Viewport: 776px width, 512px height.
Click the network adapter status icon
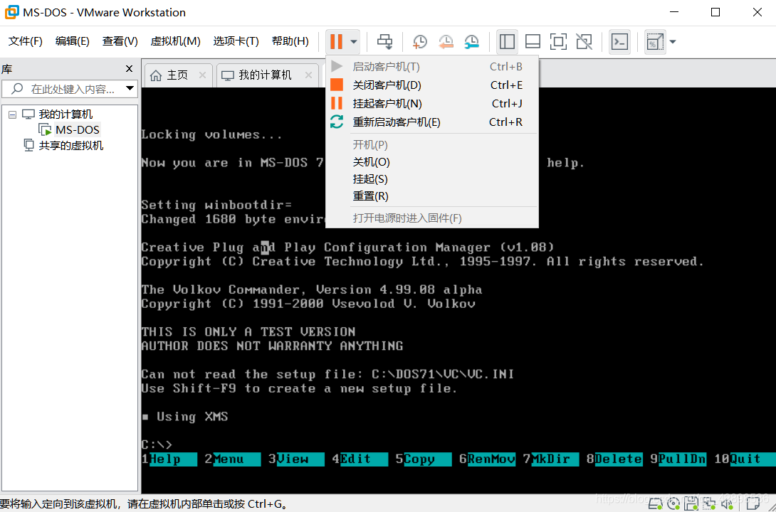[x=709, y=503]
